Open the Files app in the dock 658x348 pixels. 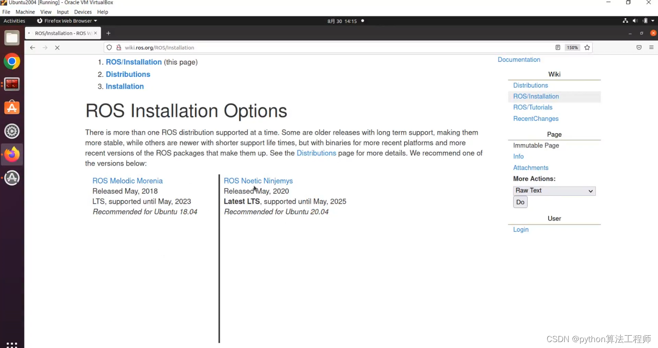point(12,38)
